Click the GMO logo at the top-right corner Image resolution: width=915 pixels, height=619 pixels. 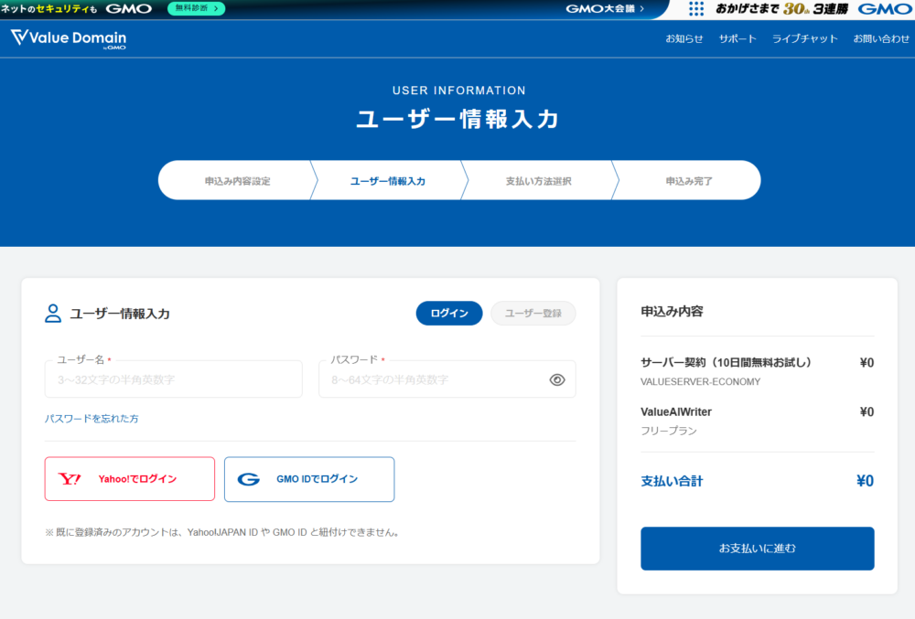pos(883,8)
